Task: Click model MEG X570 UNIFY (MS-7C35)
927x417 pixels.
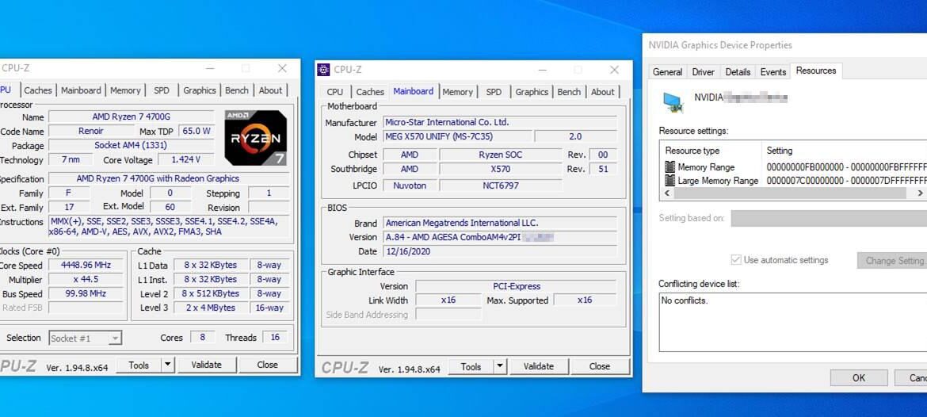Action: [457, 136]
